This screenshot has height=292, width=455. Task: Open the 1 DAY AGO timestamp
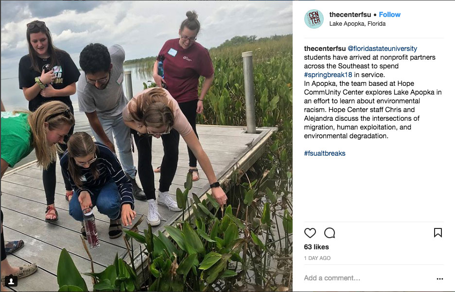coord(317,258)
